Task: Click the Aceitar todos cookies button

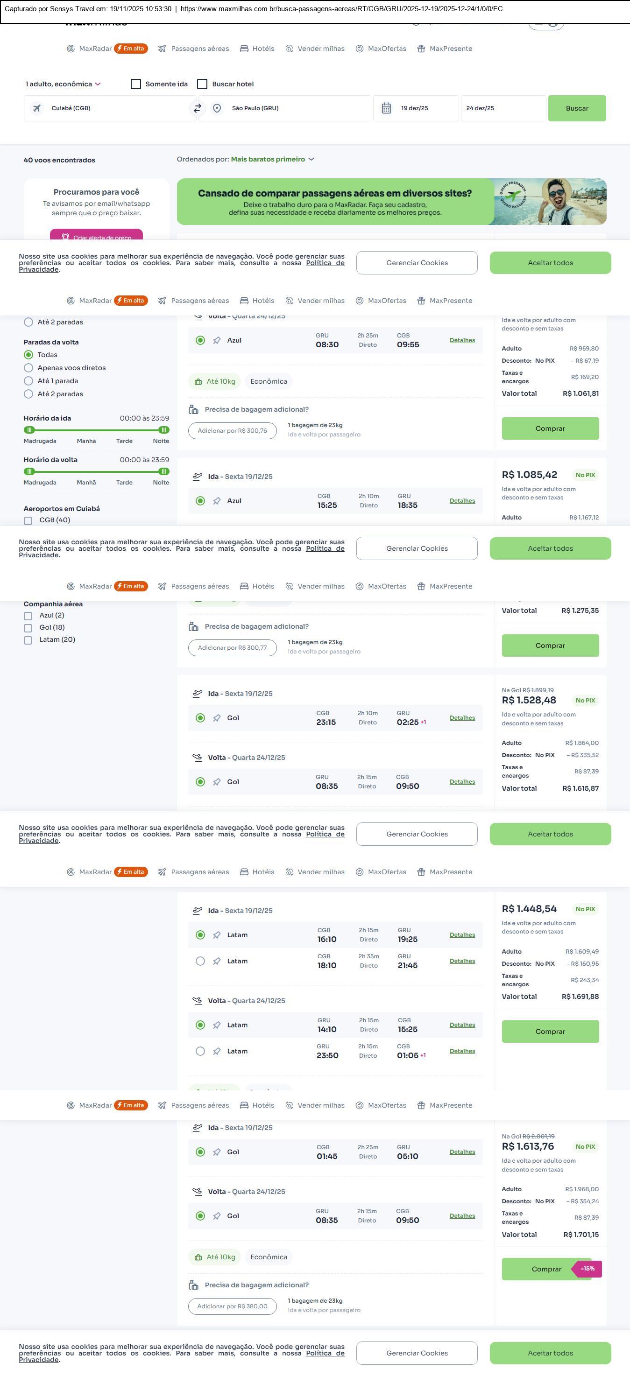Action: click(x=550, y=263)
